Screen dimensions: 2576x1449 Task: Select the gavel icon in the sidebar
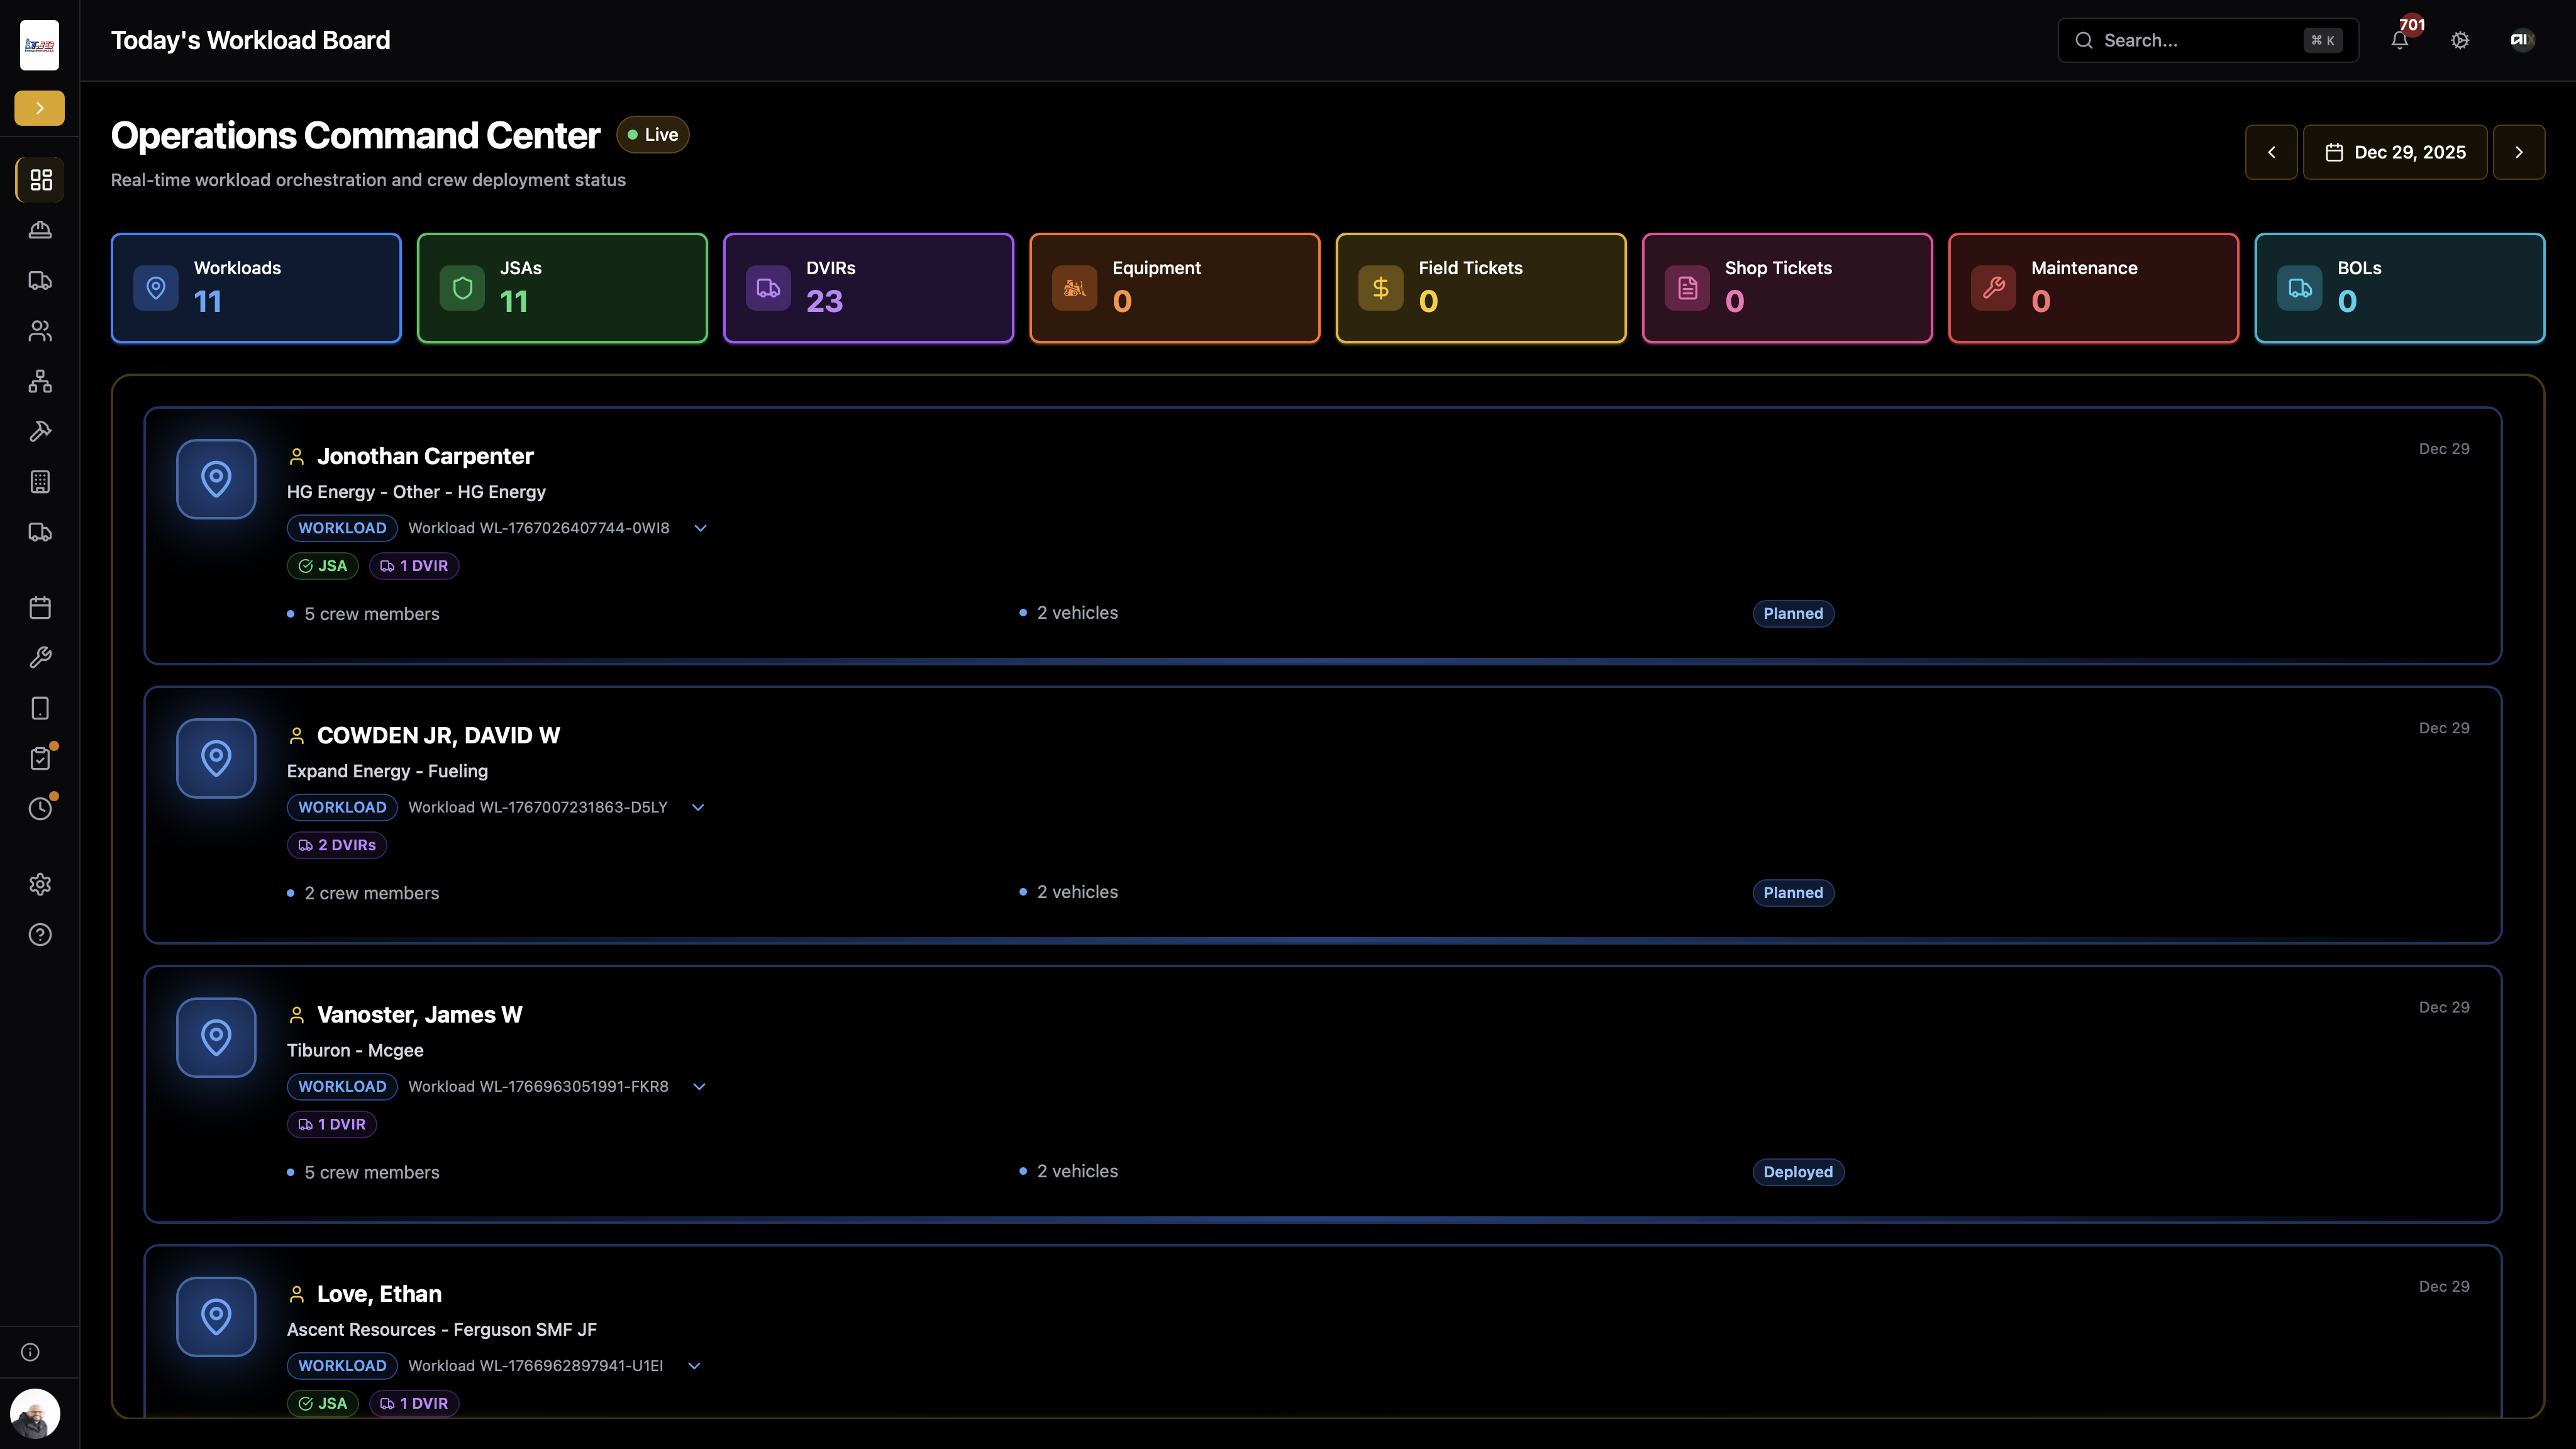pyautogui.click(x=40, y=431)
